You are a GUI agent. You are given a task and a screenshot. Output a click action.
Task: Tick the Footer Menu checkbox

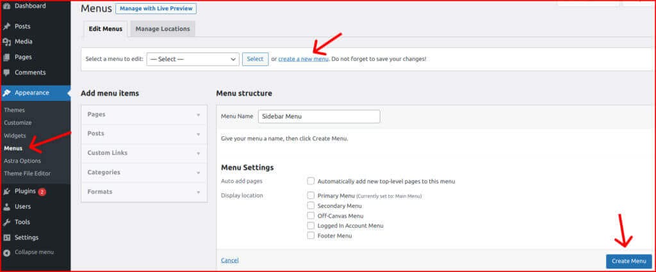coord(311,236)
